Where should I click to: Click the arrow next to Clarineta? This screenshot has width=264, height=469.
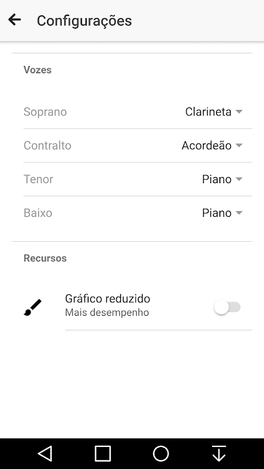point(239,112)
